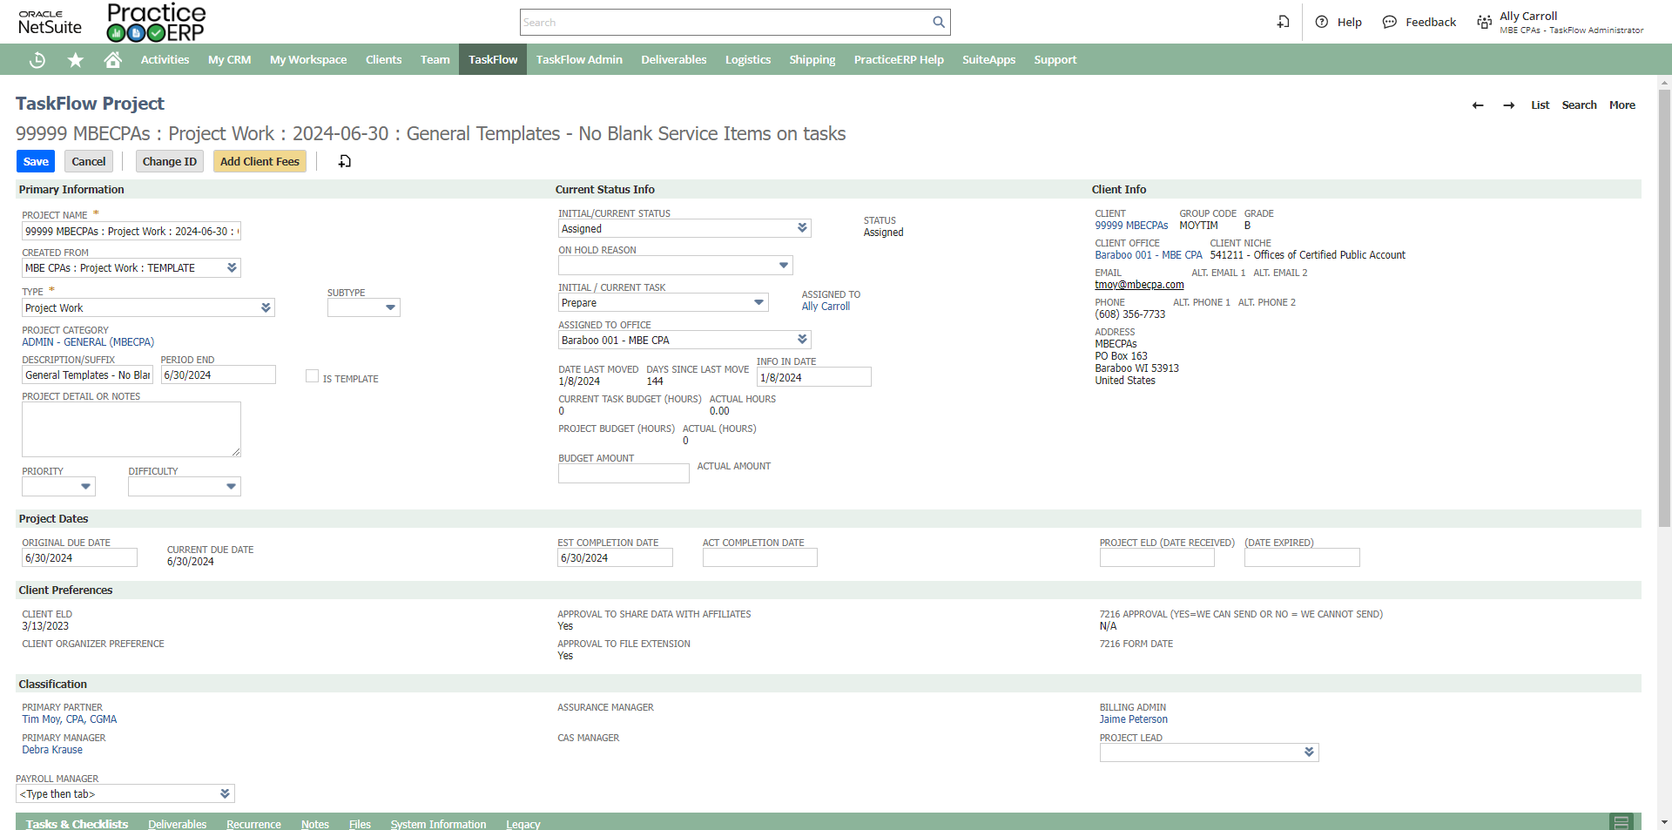Click the Info In Date field
Viewport: 1672px width, 830px height.
coord(813,378)
